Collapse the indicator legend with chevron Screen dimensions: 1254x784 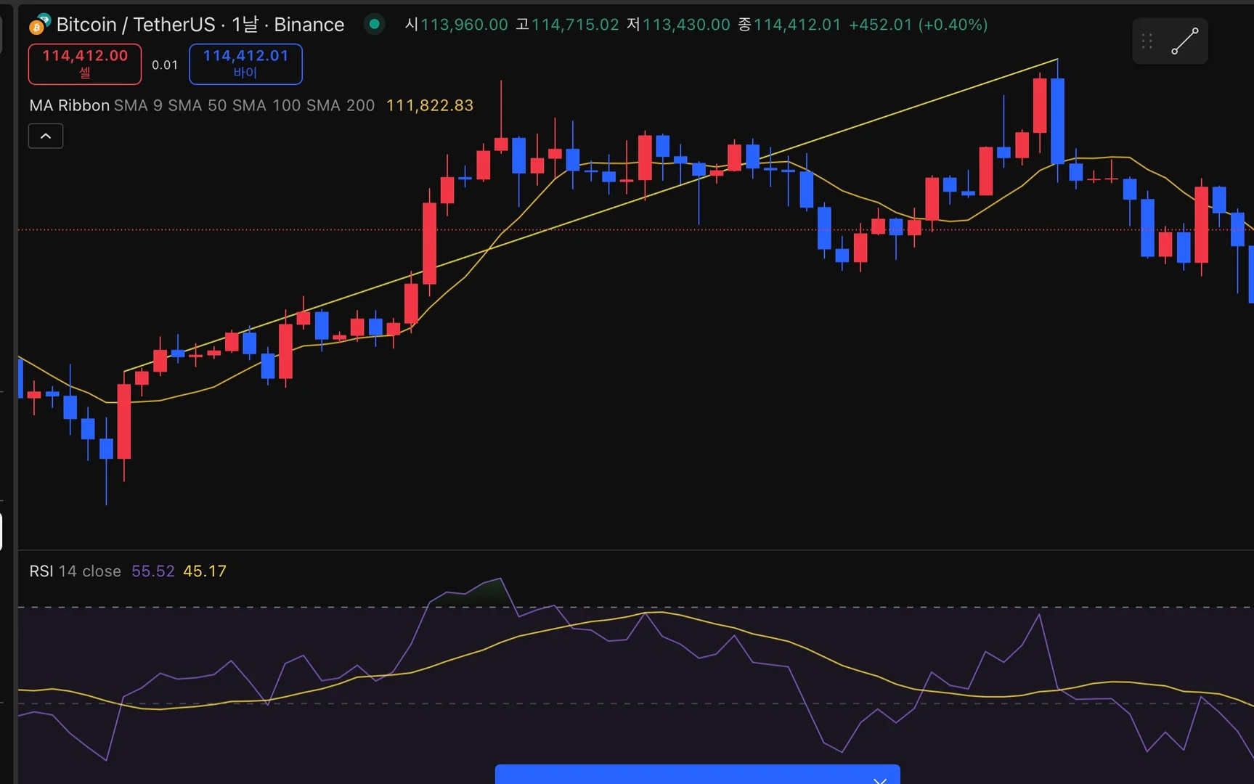pos(46,136)
